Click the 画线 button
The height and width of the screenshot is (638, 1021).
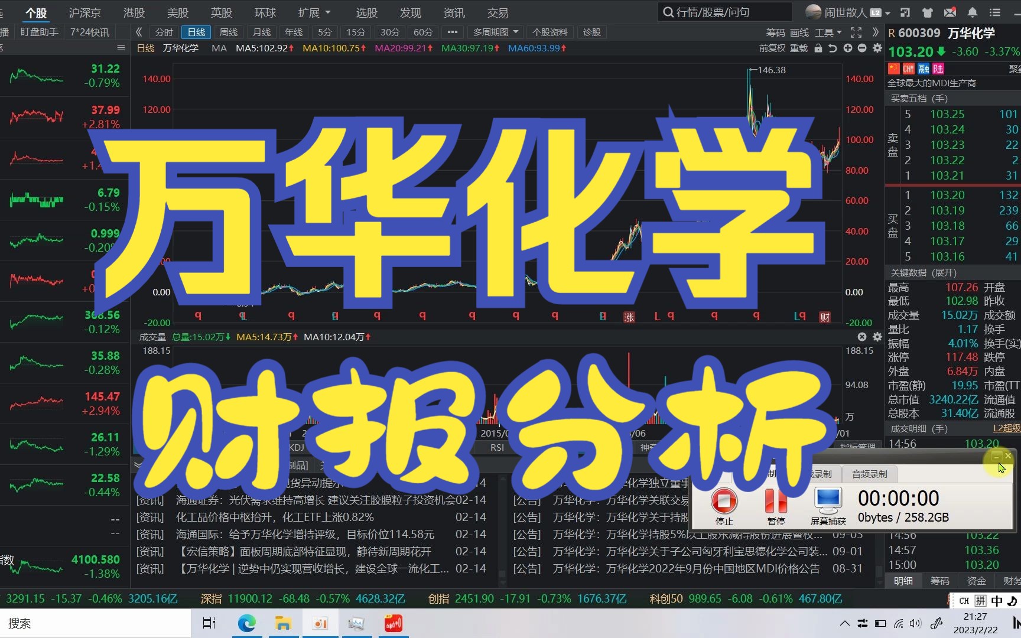coord(799,32)
